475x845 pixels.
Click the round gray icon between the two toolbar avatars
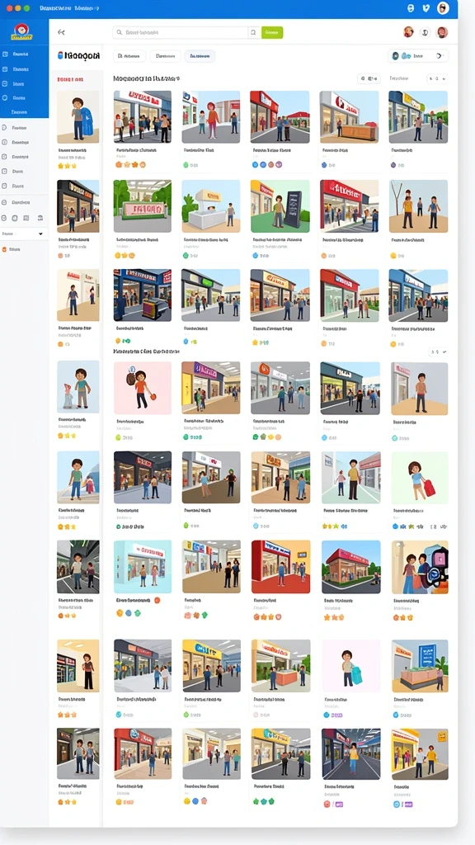(x=425, y=32)
